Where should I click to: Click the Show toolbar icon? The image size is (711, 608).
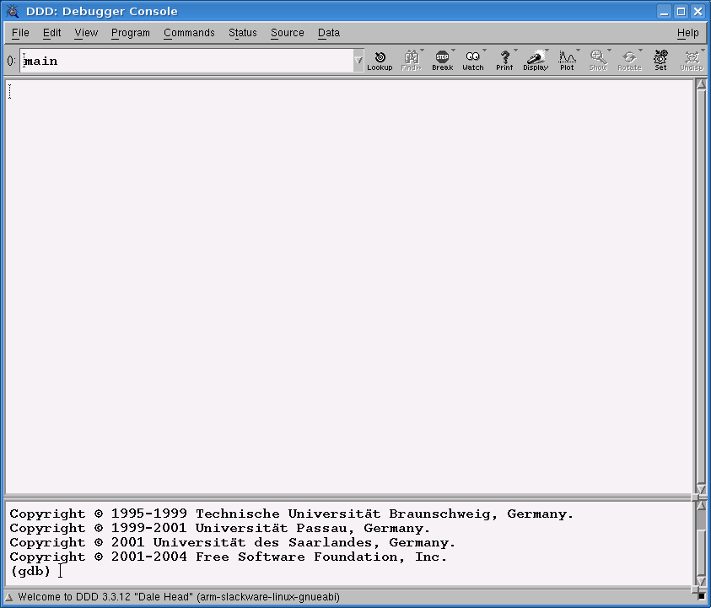[598, 61]
